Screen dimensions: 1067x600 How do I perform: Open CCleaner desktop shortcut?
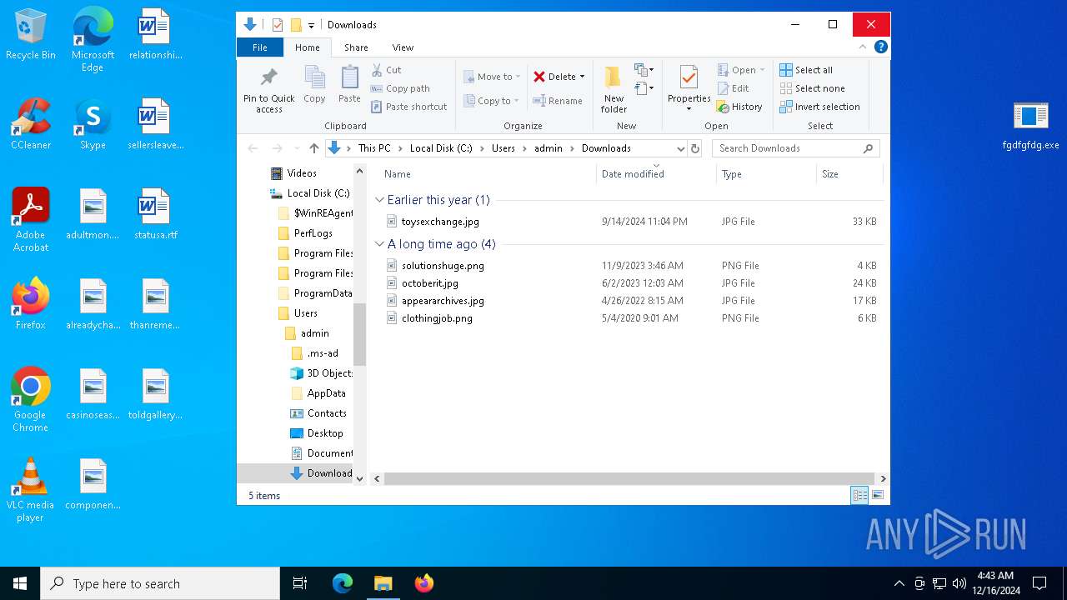(31, 124)
